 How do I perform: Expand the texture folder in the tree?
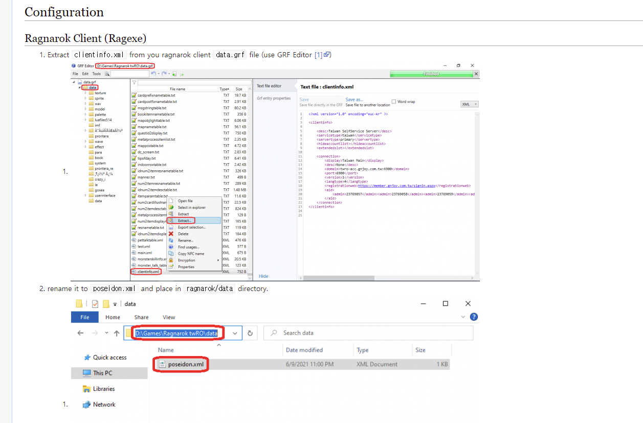85,94
